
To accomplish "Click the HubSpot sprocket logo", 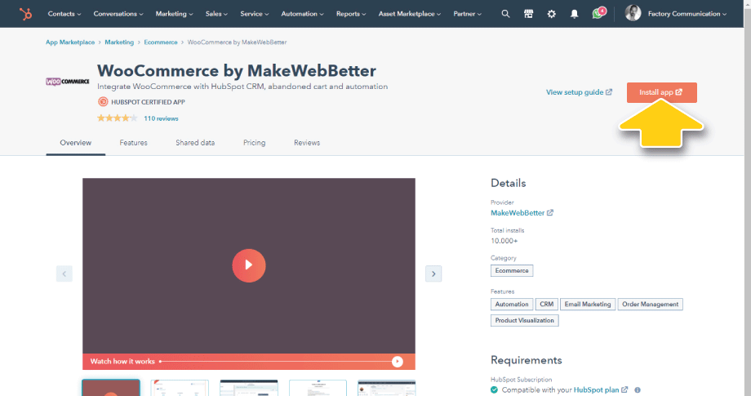I will (x=25, y=13).
